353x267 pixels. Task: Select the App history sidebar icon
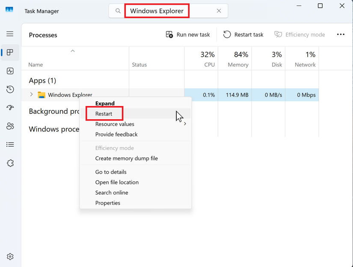pyautogui.click(x=10, y=89)
